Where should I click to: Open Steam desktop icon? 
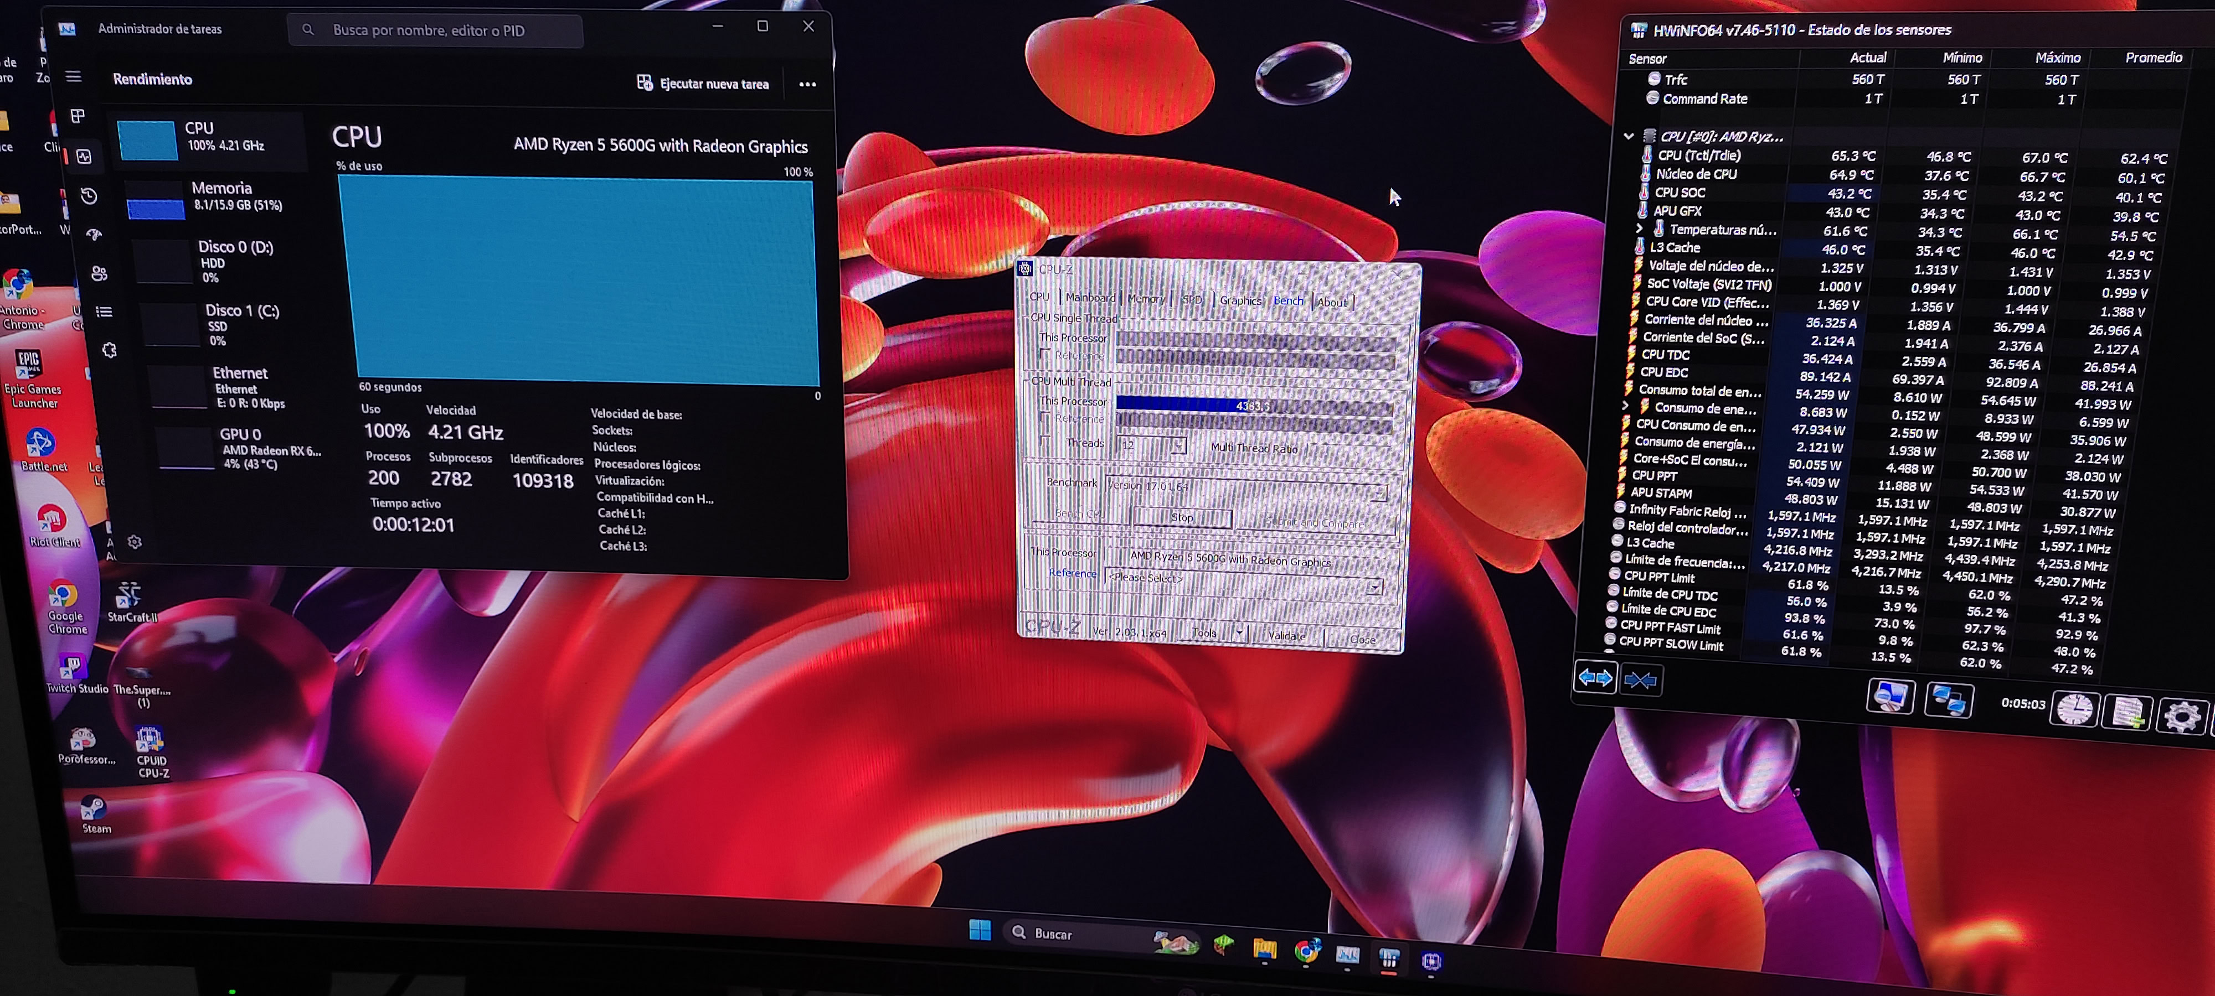[95, 814]
